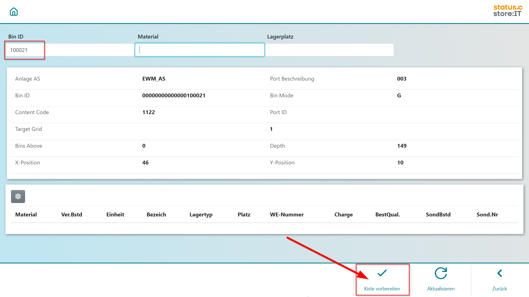
Task: Go to the home screen icon
Action: [x=14, y=12]
